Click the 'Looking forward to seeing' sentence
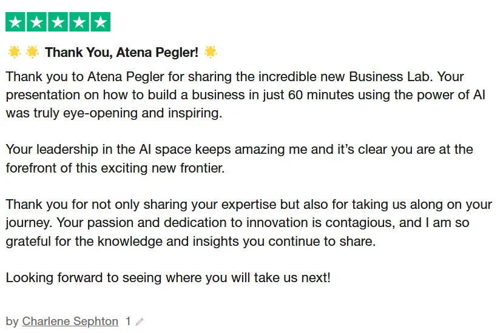The height and width of the screenshot is (333, 503). tap(168, 279)
